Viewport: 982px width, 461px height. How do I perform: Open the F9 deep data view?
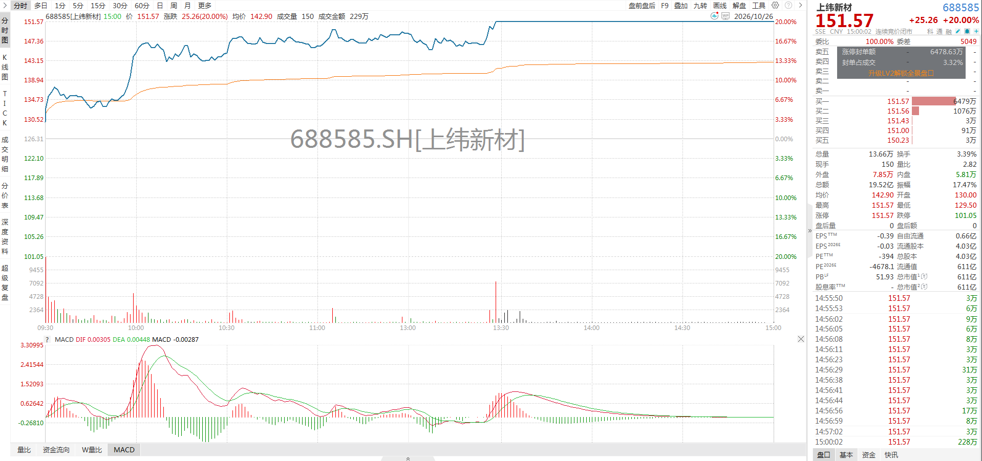(x=665, y=6)
